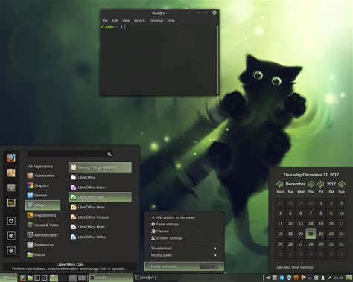The height and width of the screenshot is (282, 353).
Task: Click the search magnifier icon in the menu
Action: pyautogui.click(x=109, y=154)
